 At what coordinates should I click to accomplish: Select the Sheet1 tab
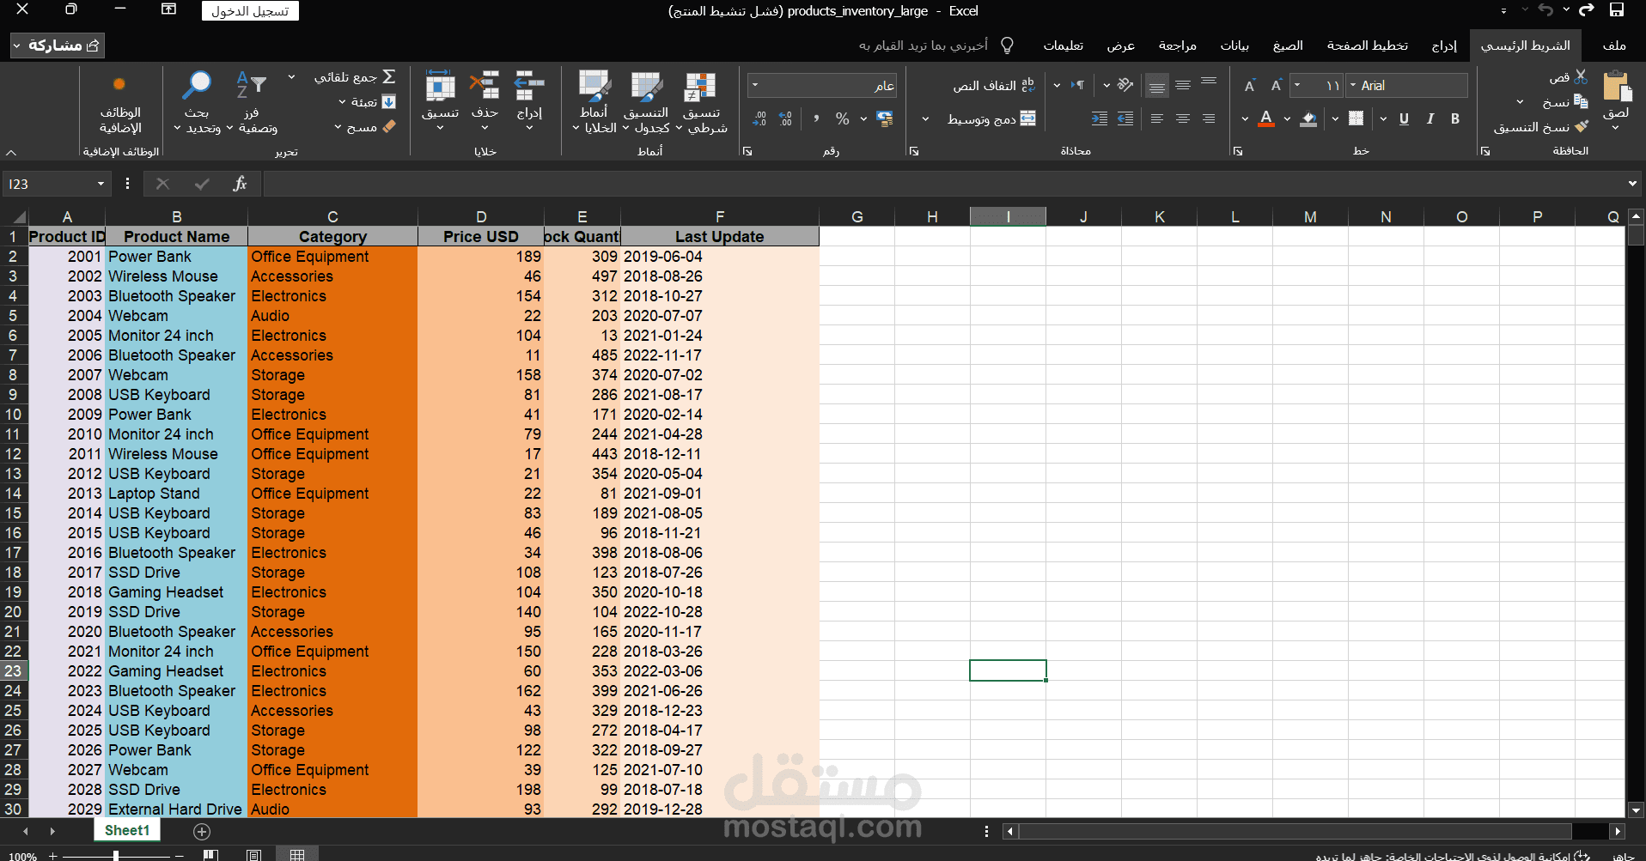pyautogui.click(x=127, y=830)
